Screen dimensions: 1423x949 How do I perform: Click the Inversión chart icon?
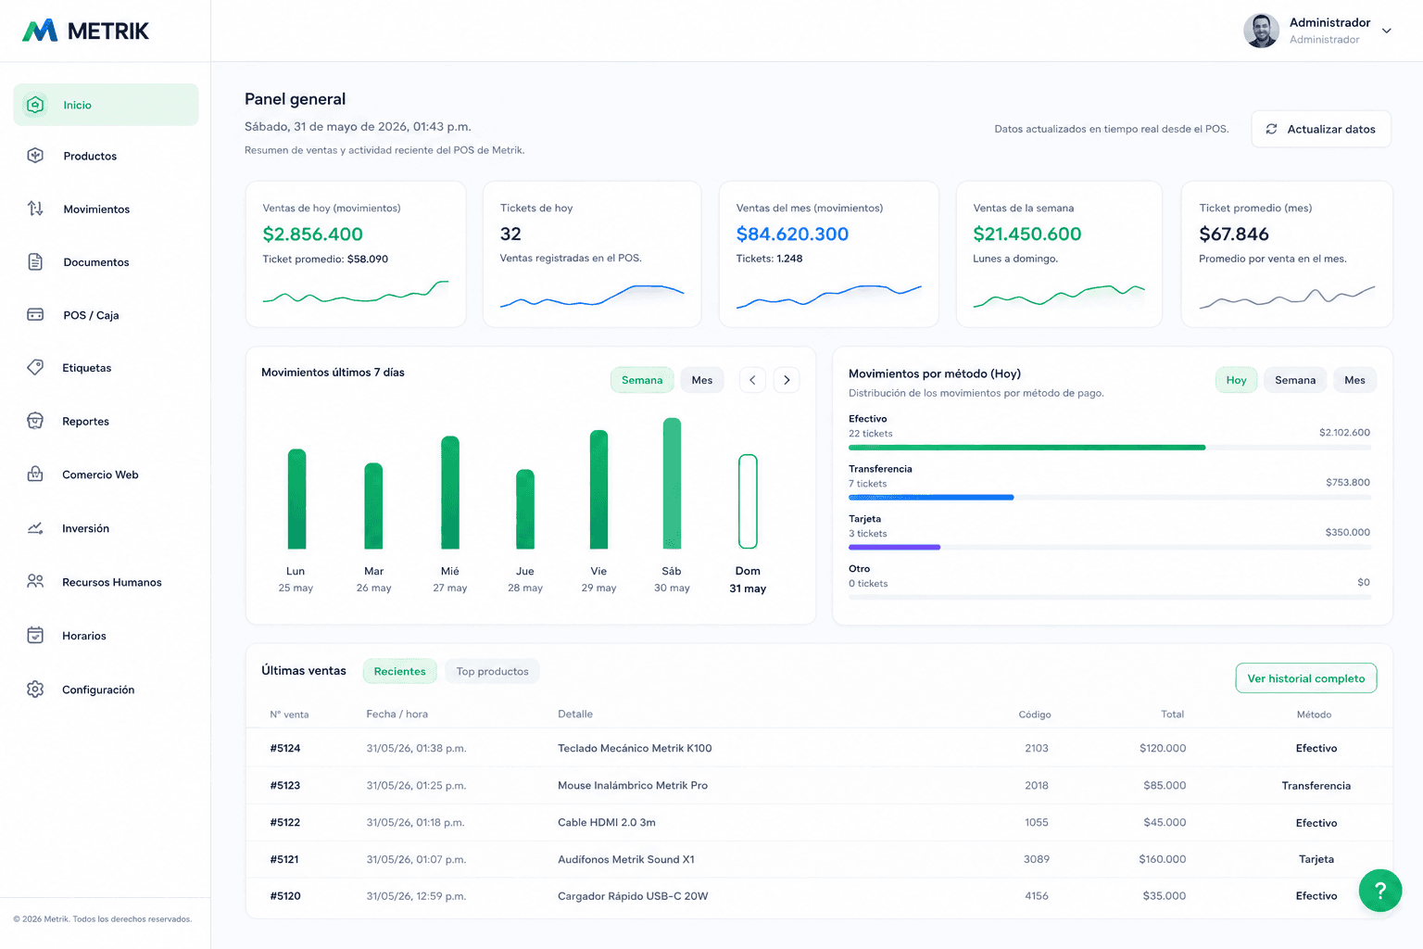(x=35, y=528)
